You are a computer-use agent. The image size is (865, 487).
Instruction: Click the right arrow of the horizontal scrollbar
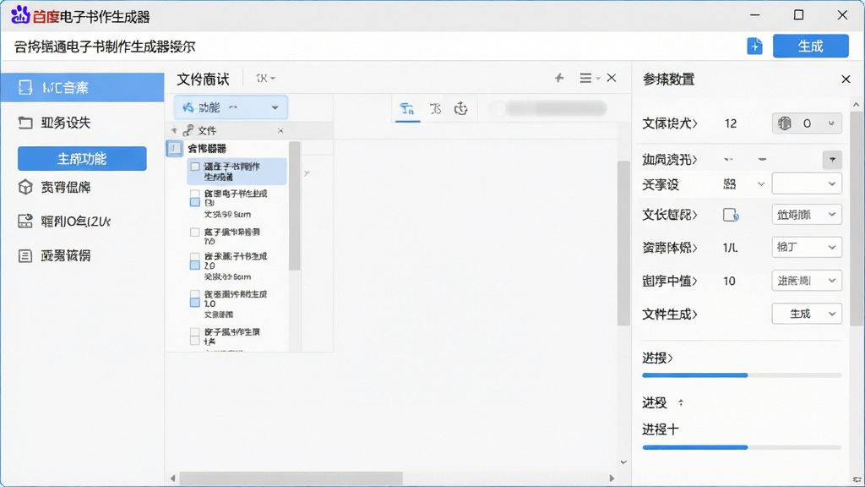[612, 479]
